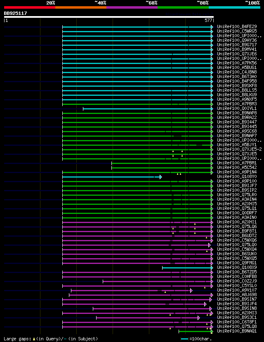264x342 pixels.
Task: Click the white start tick of A7PBM1 alignment
Action: tap(111, 163)
